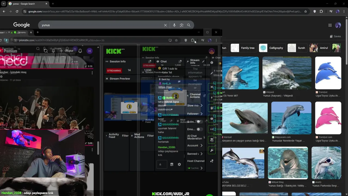Open Kick chat settings gear
The image size is (348, 196).
pos(179,164)
